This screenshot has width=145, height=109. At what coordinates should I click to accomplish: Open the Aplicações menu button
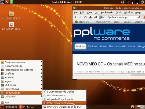tap(9, 107)
